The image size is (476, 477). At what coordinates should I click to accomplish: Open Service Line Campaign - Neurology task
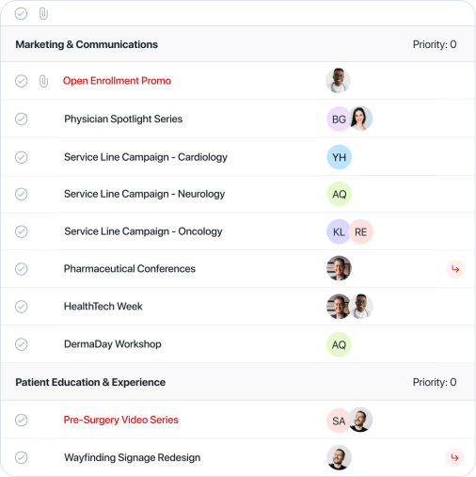pos(144,194)
